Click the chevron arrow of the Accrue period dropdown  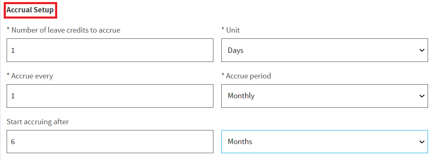(422, 96)
